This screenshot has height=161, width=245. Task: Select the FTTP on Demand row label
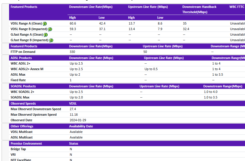click(x=23, y=52)
